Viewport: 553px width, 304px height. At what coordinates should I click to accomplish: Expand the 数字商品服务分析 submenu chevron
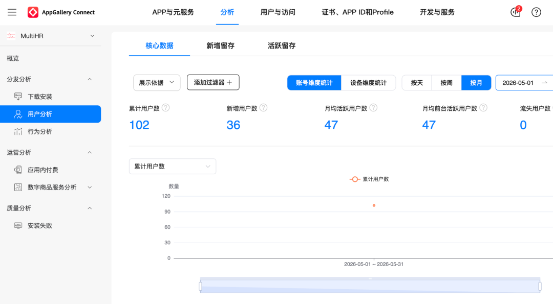(x=90, y=188)
